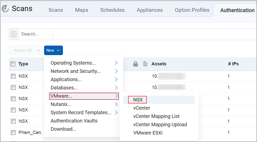257x142 pixels.
Task: Choose VMware ESXi option
Action: point(148,133)
